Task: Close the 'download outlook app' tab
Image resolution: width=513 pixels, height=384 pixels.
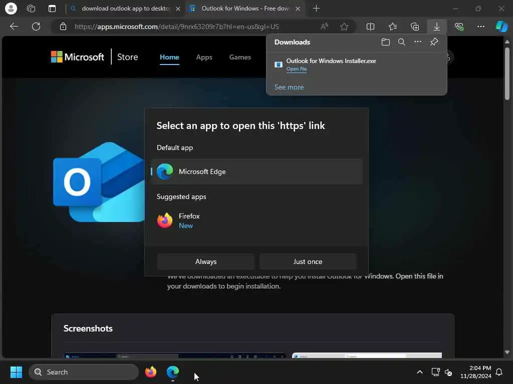Action: [178, 9]
